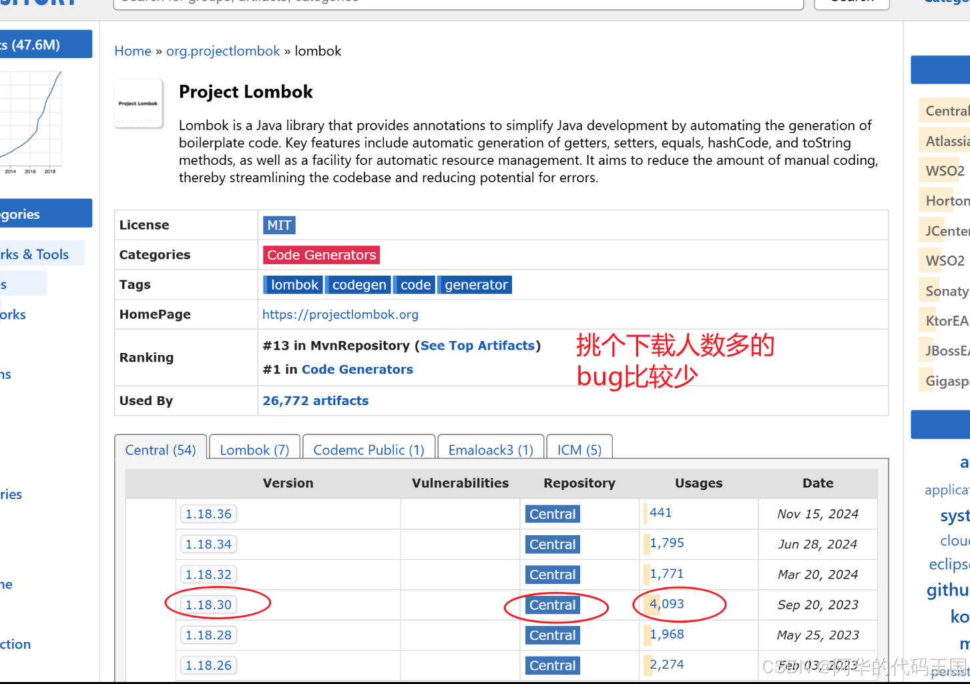Click the Project Lombok logo image
The image size is (970, 684).
138,103
